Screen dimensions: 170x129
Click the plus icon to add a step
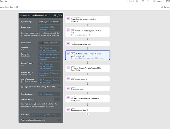(x=88, y=114)
